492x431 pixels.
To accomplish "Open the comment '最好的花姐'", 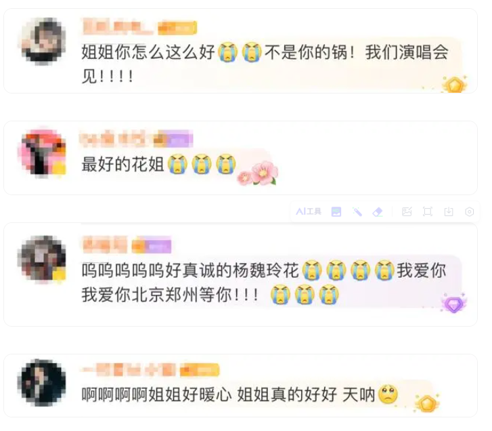I will [122, 164].
